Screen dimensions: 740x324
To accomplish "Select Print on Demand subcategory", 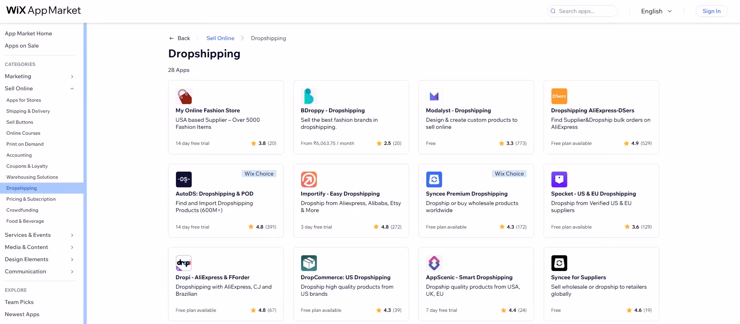I will coord(25,144).
